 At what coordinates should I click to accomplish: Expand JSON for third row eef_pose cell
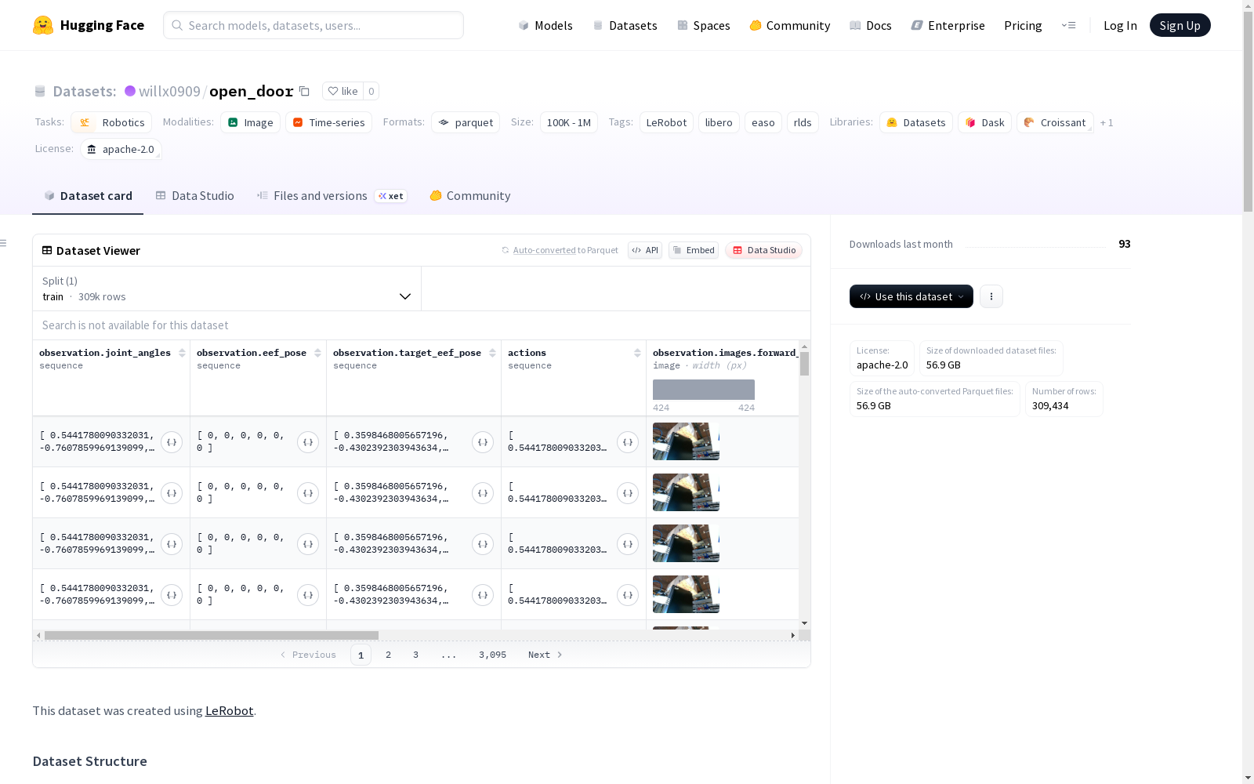pyautogui.click(x=308, y=544)
